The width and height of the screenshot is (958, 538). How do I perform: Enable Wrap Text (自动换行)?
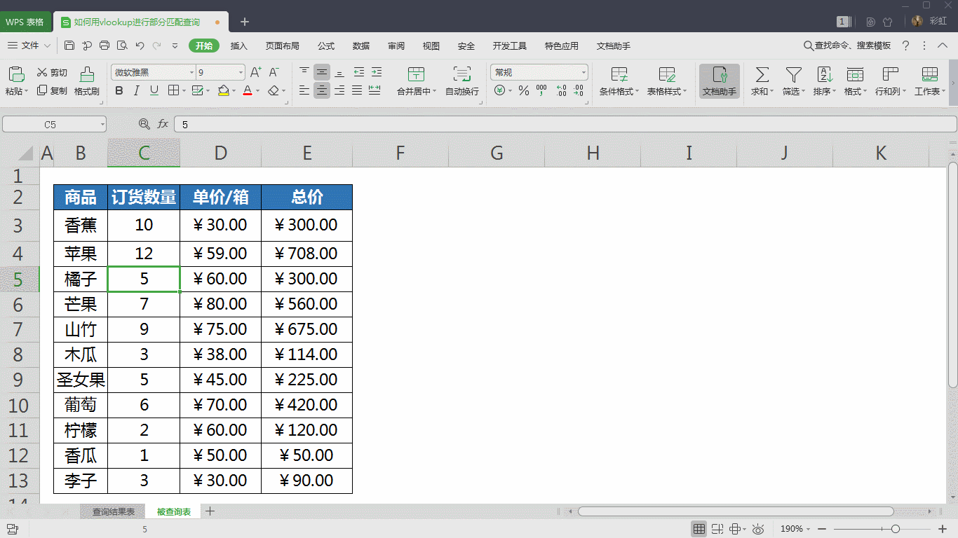pos(461,77)
